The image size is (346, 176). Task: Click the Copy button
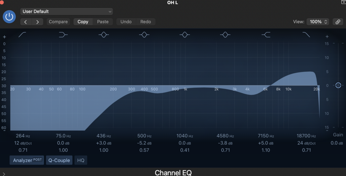(83, 22)
